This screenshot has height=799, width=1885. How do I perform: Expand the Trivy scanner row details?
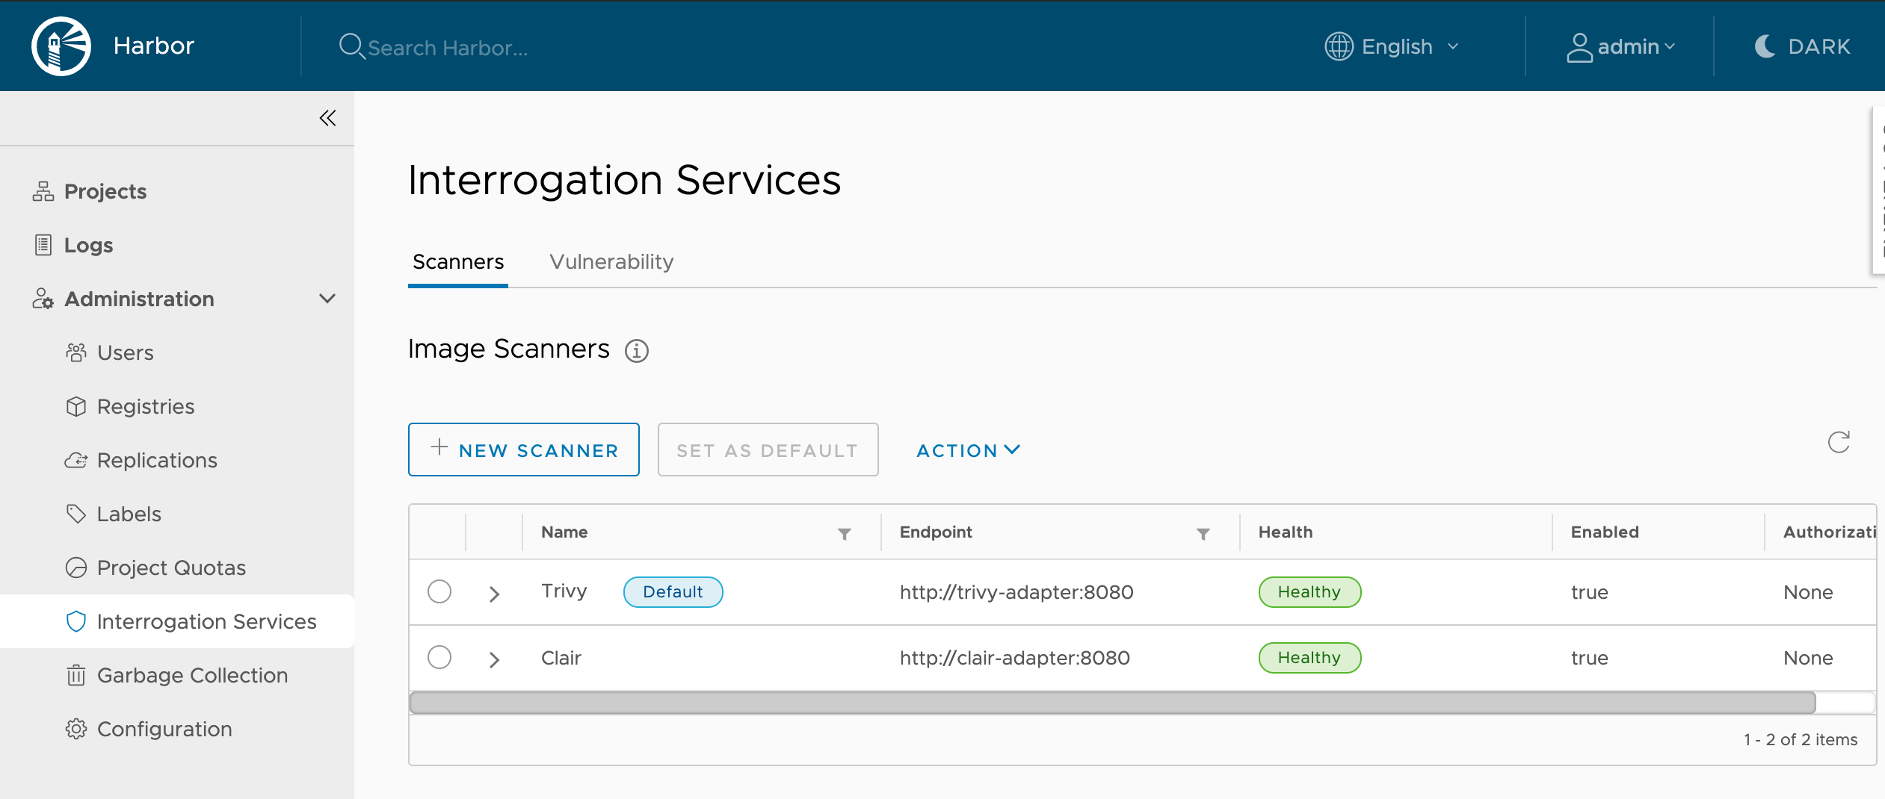(494, 594)
